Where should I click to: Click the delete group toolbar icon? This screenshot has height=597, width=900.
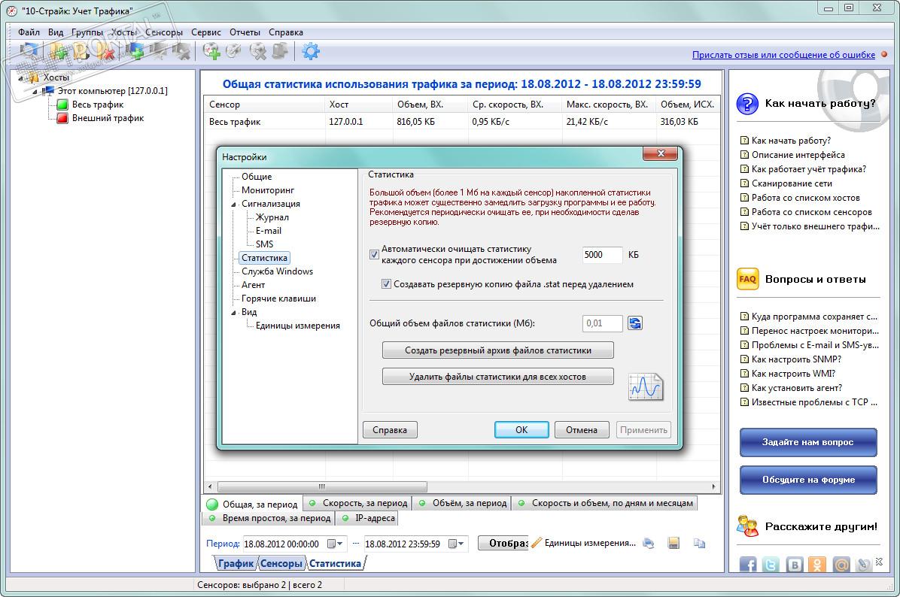(x=105, y=52)
